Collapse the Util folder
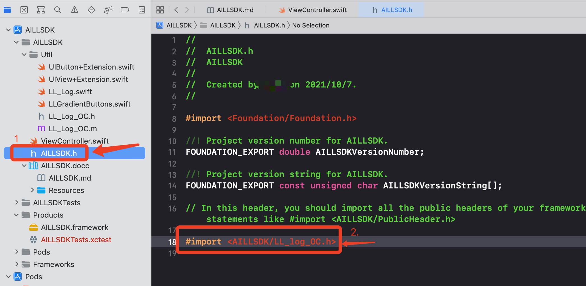Screen dimensions: 586x286 [x=24, y=55]
